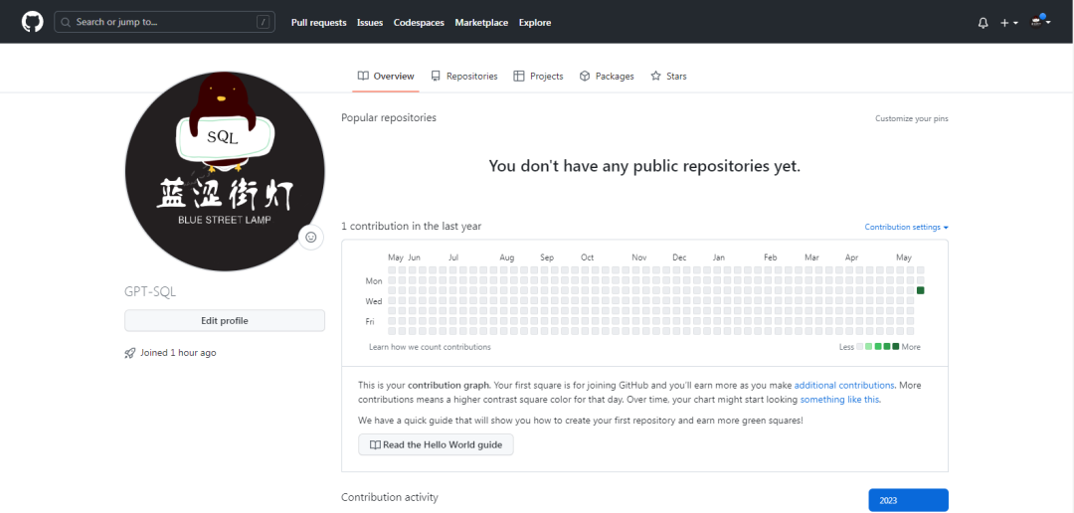This screenshot has height=513, width=1074.
Task: Expand the Contribution settings dropdown
Action: (906, 227)
